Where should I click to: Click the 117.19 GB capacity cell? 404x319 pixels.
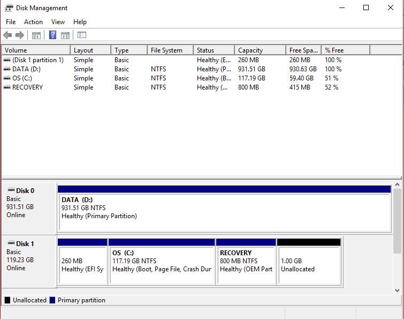(251, 78)
